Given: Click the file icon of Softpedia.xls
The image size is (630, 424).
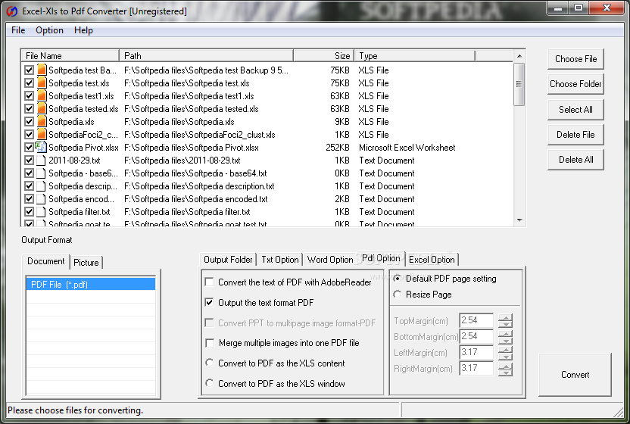Looking at the screenshot, I should [x=42, y=121].
